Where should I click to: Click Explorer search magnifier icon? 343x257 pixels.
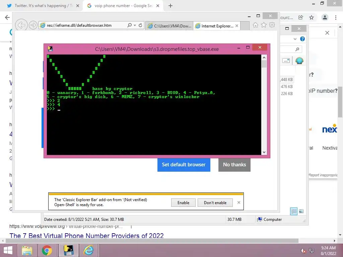[297, 50]
